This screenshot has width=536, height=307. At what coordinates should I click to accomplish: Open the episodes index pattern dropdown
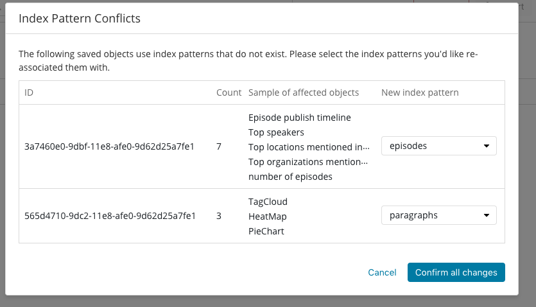pos(438,146)
